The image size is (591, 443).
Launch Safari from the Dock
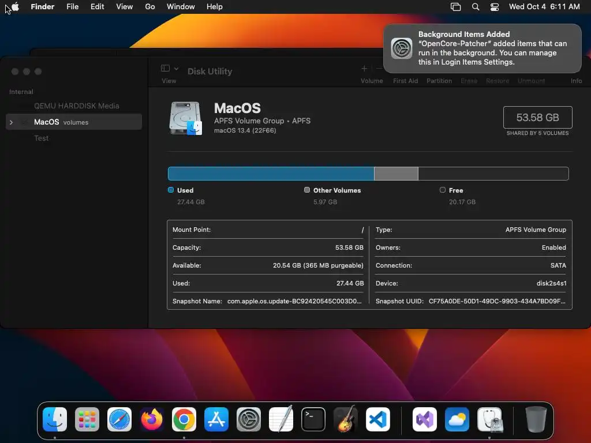119,419
